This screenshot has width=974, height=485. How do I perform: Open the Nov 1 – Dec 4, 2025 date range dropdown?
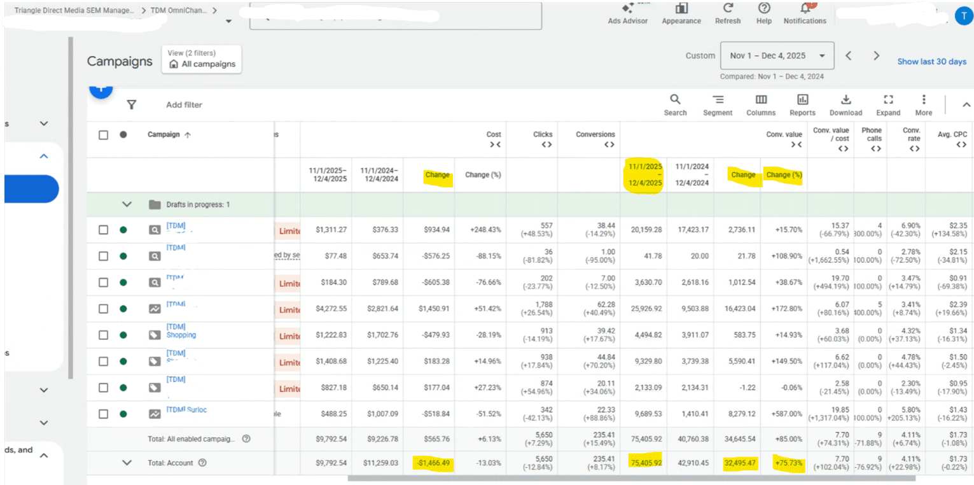[x=777, y=56]
